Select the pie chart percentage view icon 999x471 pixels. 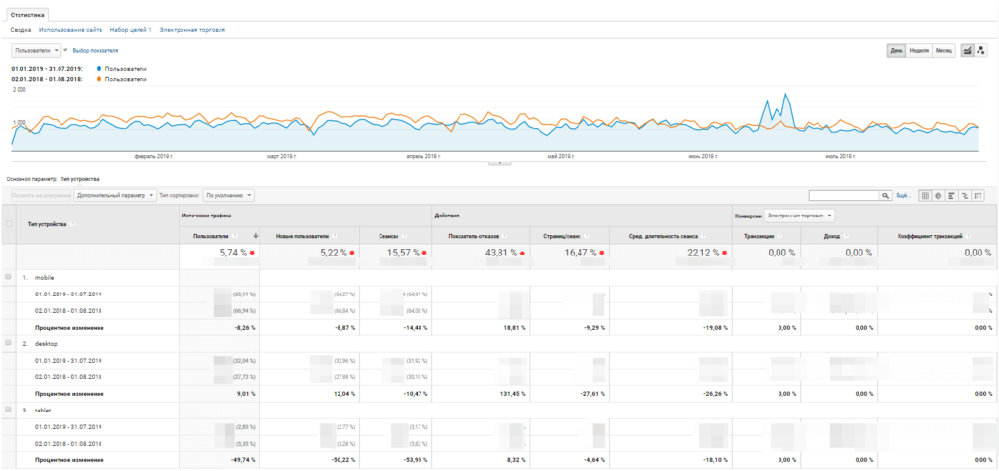(x=938, y=195)
